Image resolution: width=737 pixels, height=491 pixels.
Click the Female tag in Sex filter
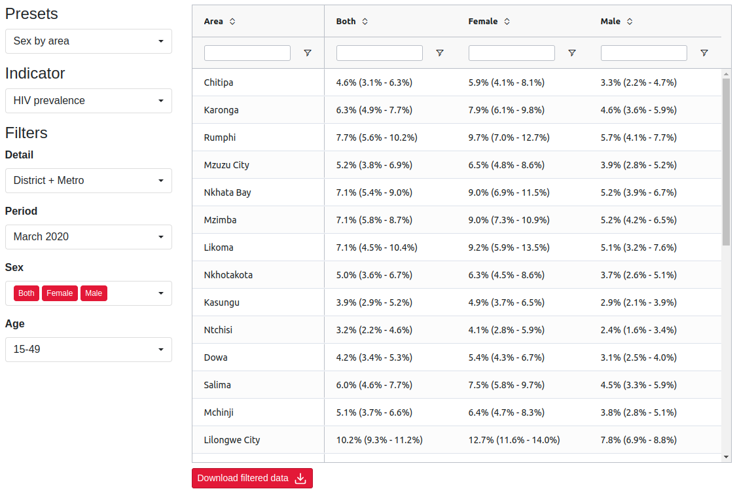point(60,293)
